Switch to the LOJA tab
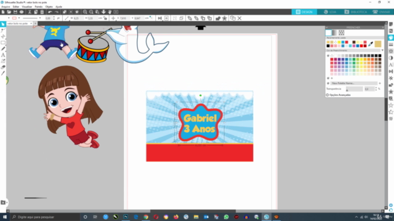394x221 pixels. pyautogui.click(x=330, y=12)
